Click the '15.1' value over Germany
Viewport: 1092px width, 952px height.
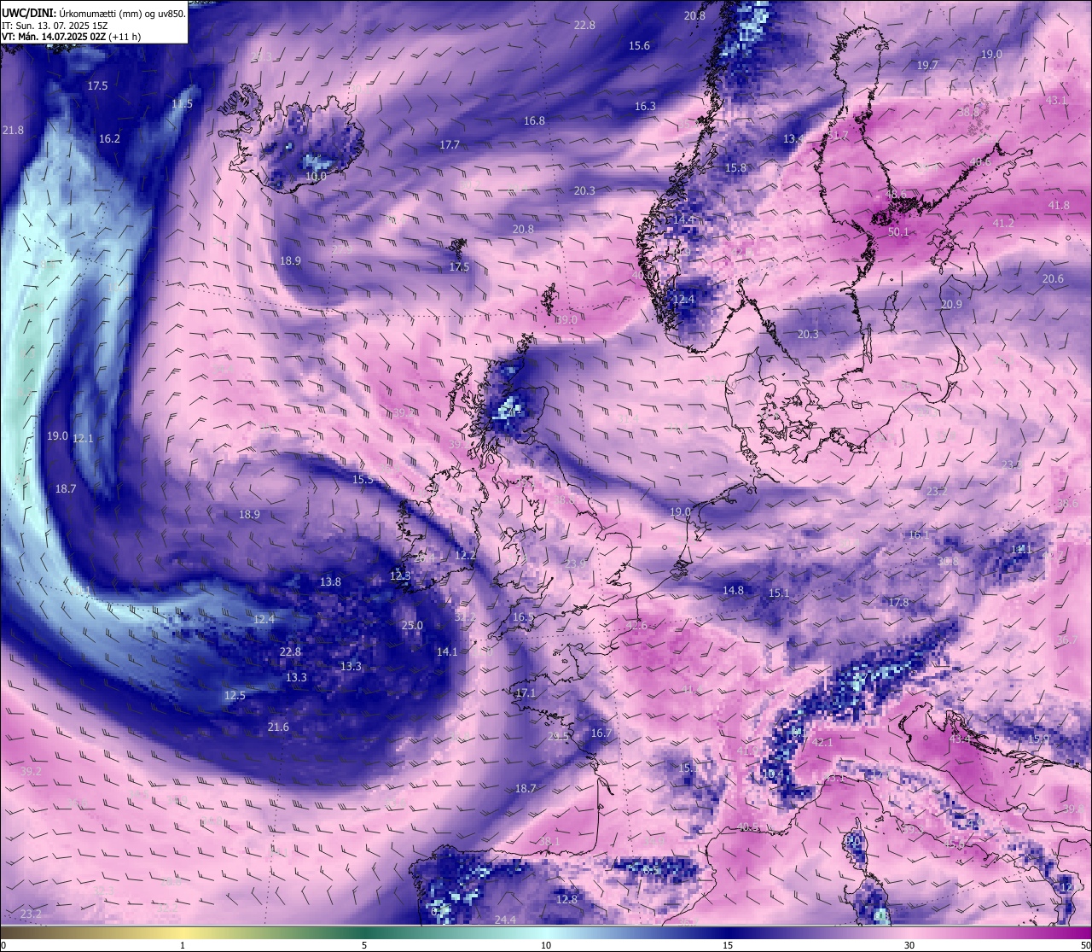click(778, 593)
